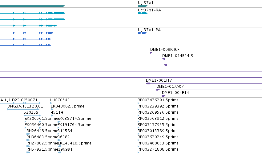The height and width of the screenshot is (154, 262).
Task: Click the DME1-004E14 clone marker
Action: 163,96
